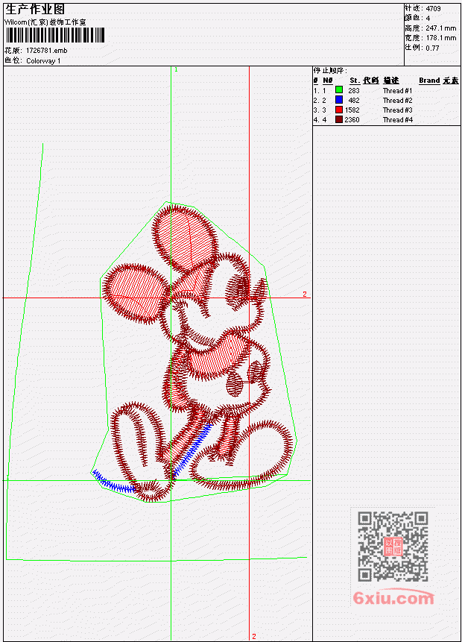Click stitch count value 1582
The height and width of the screenshot is (642, 462).
coord(352,110)
